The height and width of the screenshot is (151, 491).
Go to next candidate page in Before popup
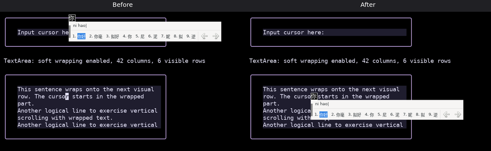pyautogui.click(x=216, y=36)
